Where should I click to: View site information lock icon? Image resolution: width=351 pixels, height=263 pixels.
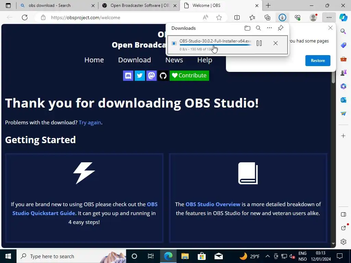coord(43,17)
